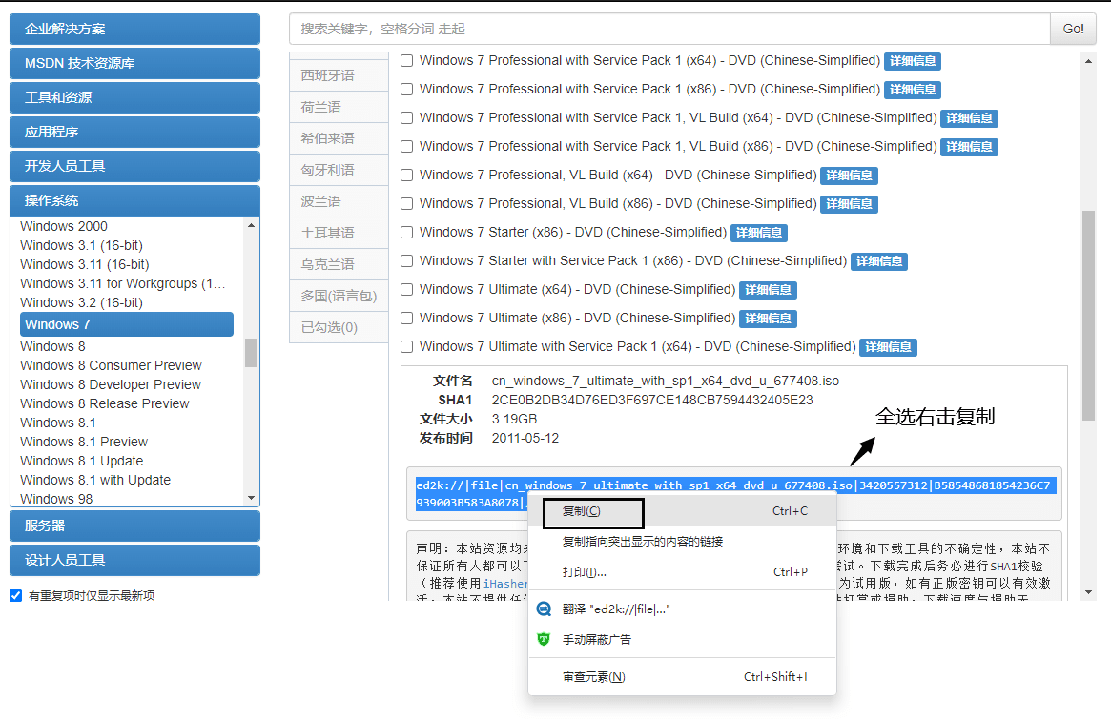Click the highlighted ed2k download link text

(x=735, y=494)
